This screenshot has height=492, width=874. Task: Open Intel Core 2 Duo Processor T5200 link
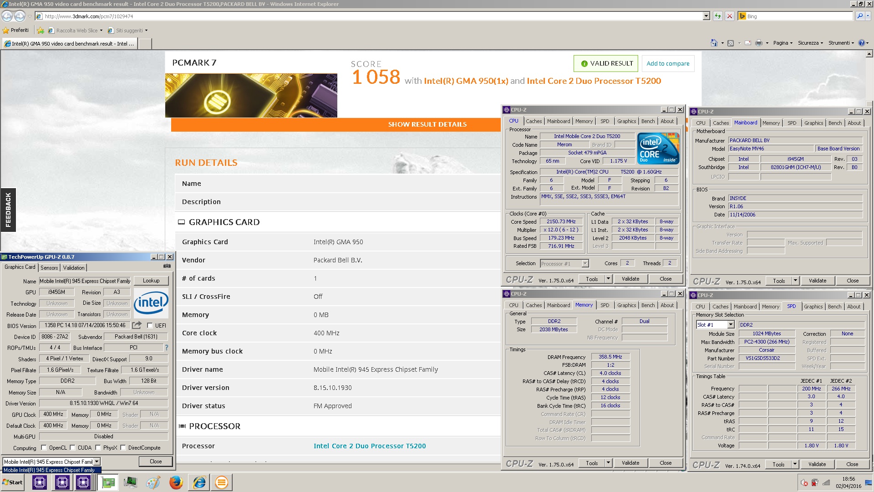click(x=370, y=446)
